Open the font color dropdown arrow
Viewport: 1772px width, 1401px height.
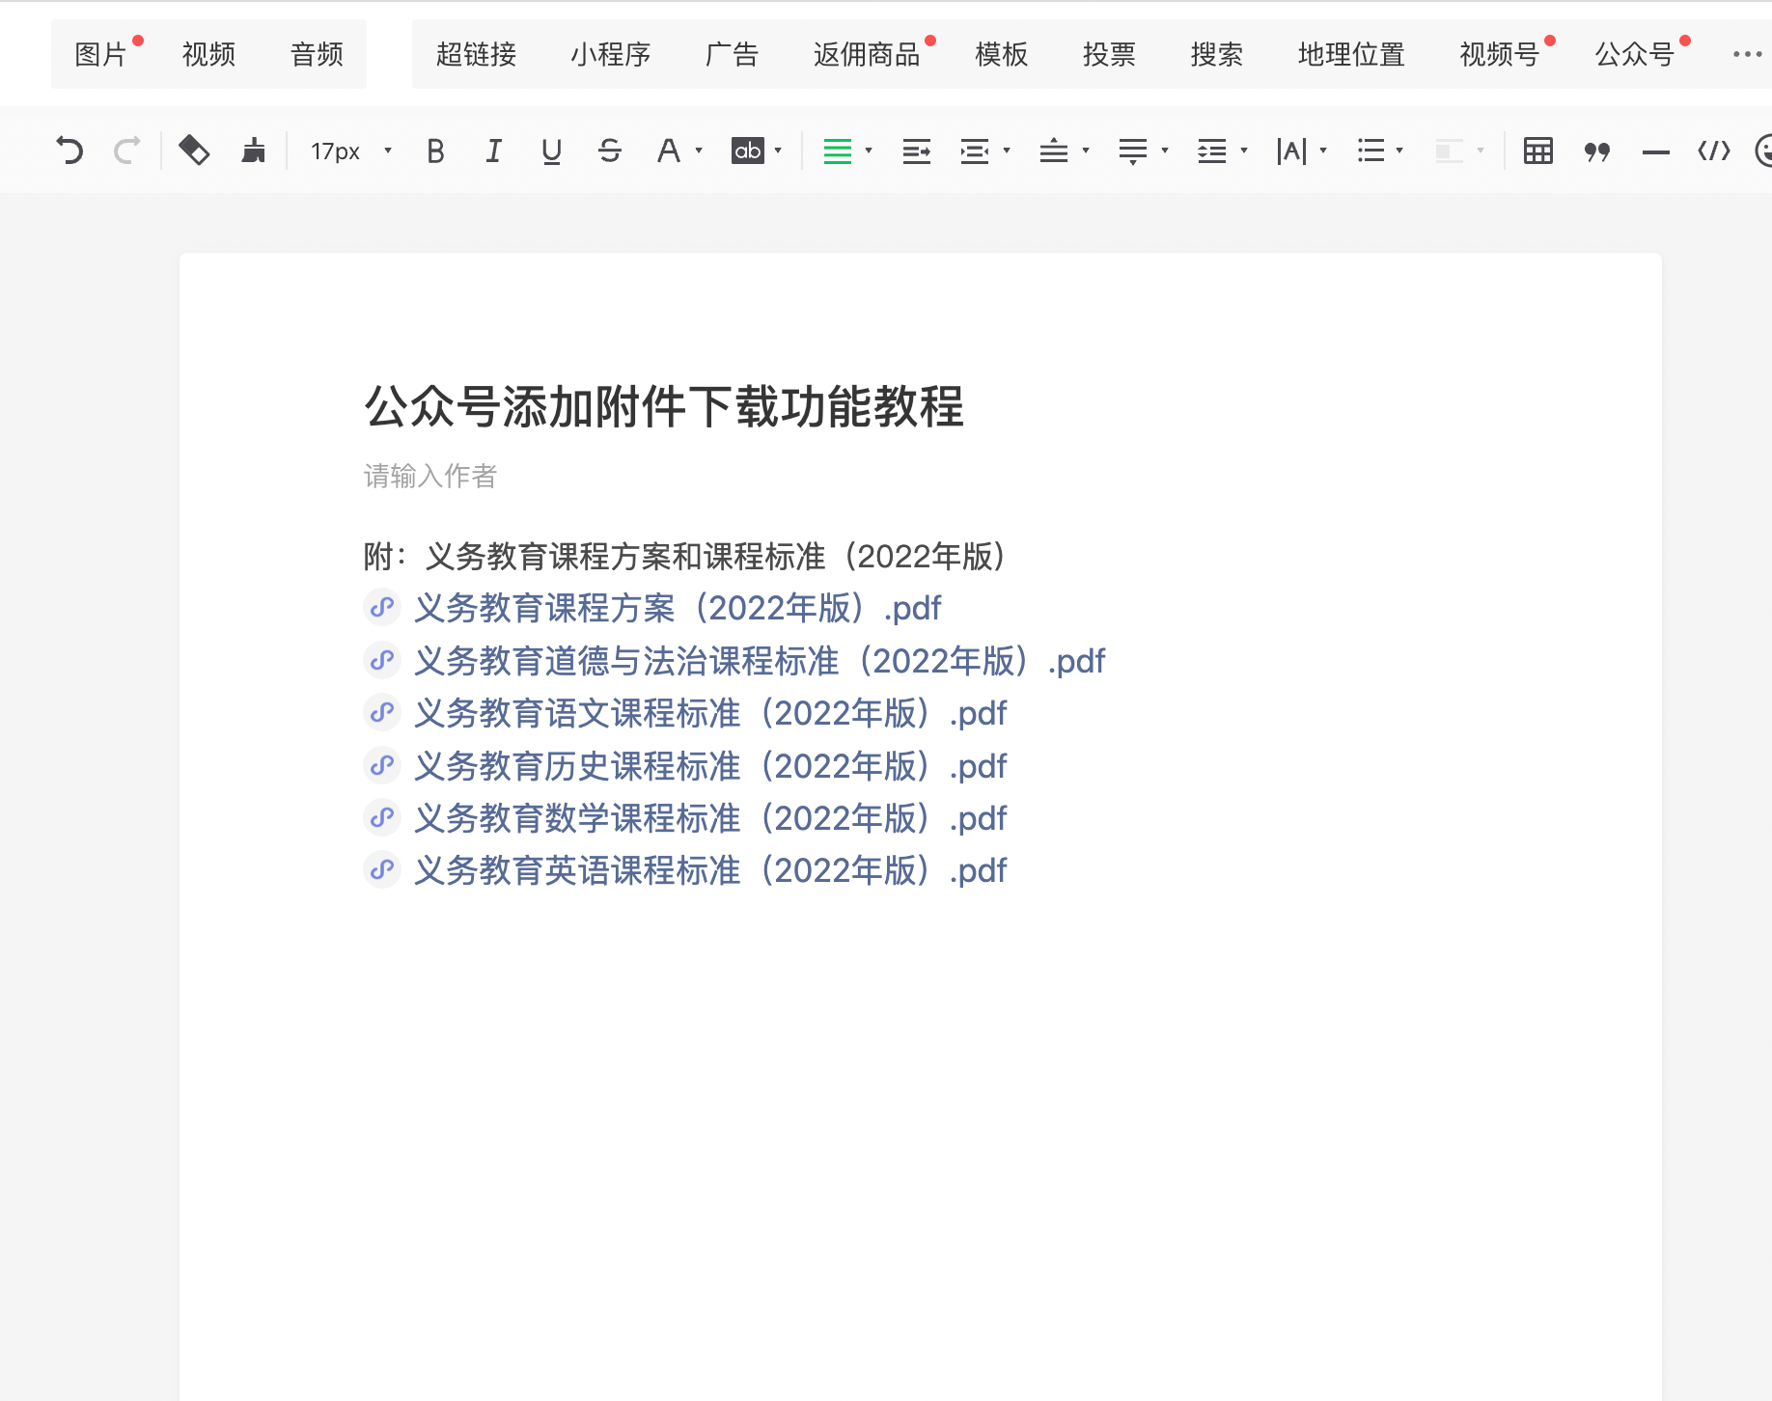(699, 151)
